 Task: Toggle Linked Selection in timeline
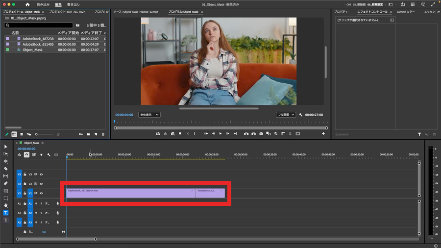coord(34,155)
